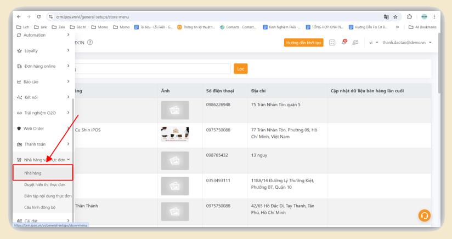Image resolution: width=452 pixels, height=239 pixels.
Task: Expand the Loyalty menu section
Action: pyautogui.click(x=43, y=50)
